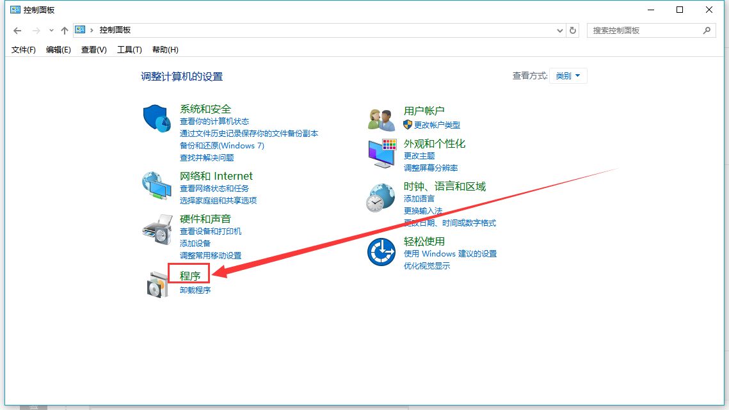Open the 文件(F) menu
The height and width of the screenshot is (410, 729).
[x=23, y=50]
